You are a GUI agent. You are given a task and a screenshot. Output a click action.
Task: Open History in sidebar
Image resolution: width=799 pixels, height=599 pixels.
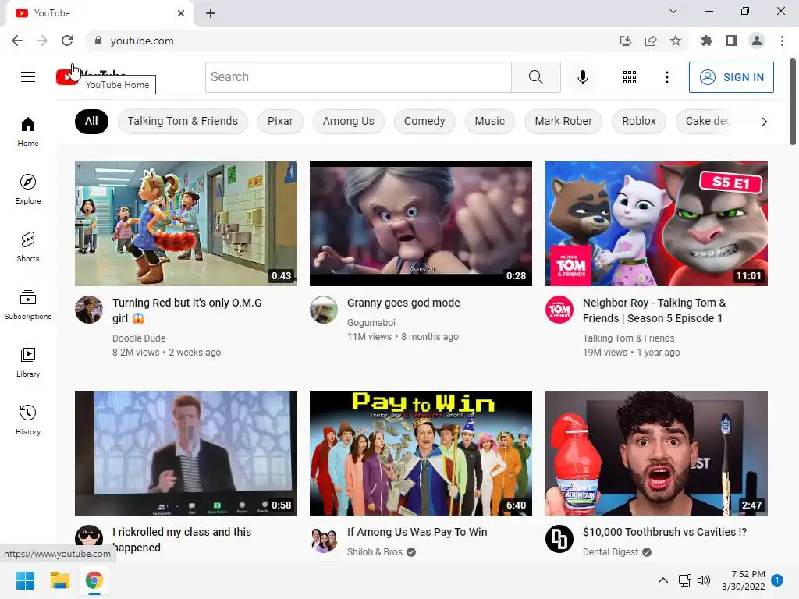point(28,420)
